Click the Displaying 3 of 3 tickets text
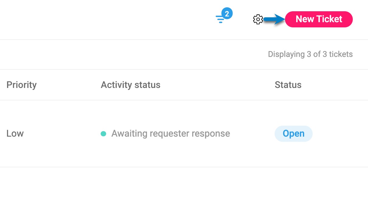The image size is (368, 199). (310, 54)
